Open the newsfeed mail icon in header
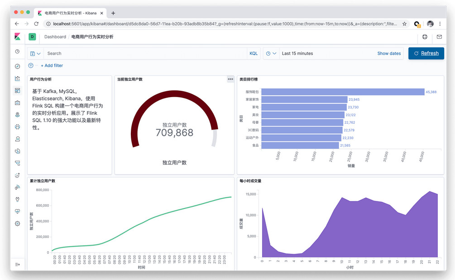This screenshot has height=280, width=455. [x=439, y=37]
